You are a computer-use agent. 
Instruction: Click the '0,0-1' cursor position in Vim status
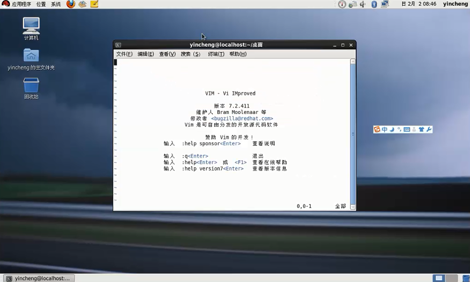(x=304, y=206)
